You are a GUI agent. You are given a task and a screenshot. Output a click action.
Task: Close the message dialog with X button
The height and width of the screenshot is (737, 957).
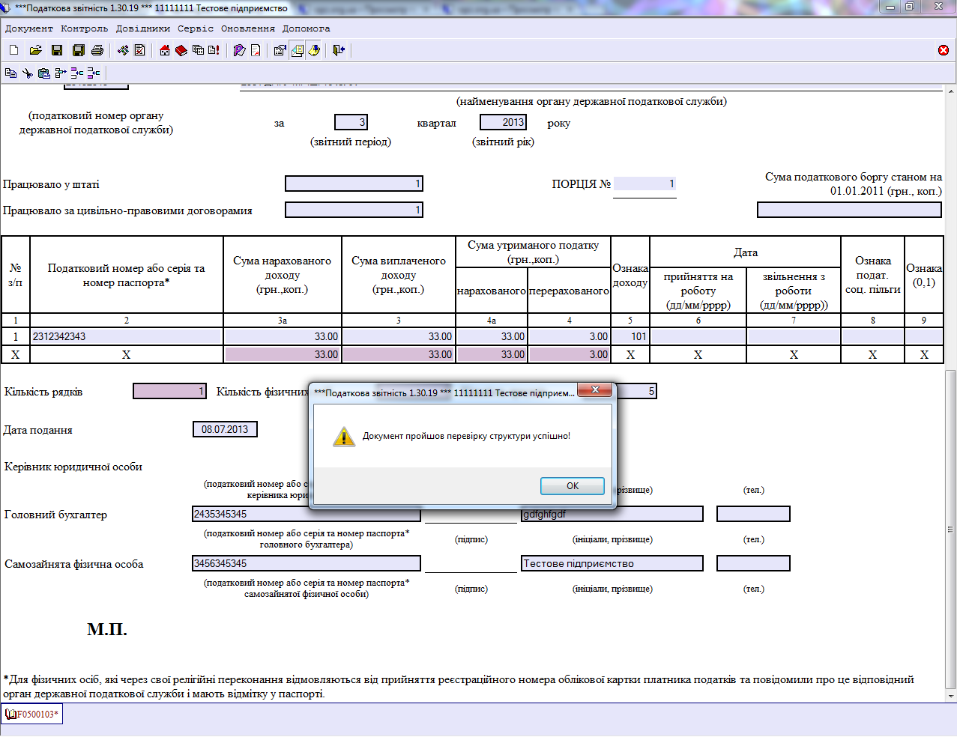[595, 389]
